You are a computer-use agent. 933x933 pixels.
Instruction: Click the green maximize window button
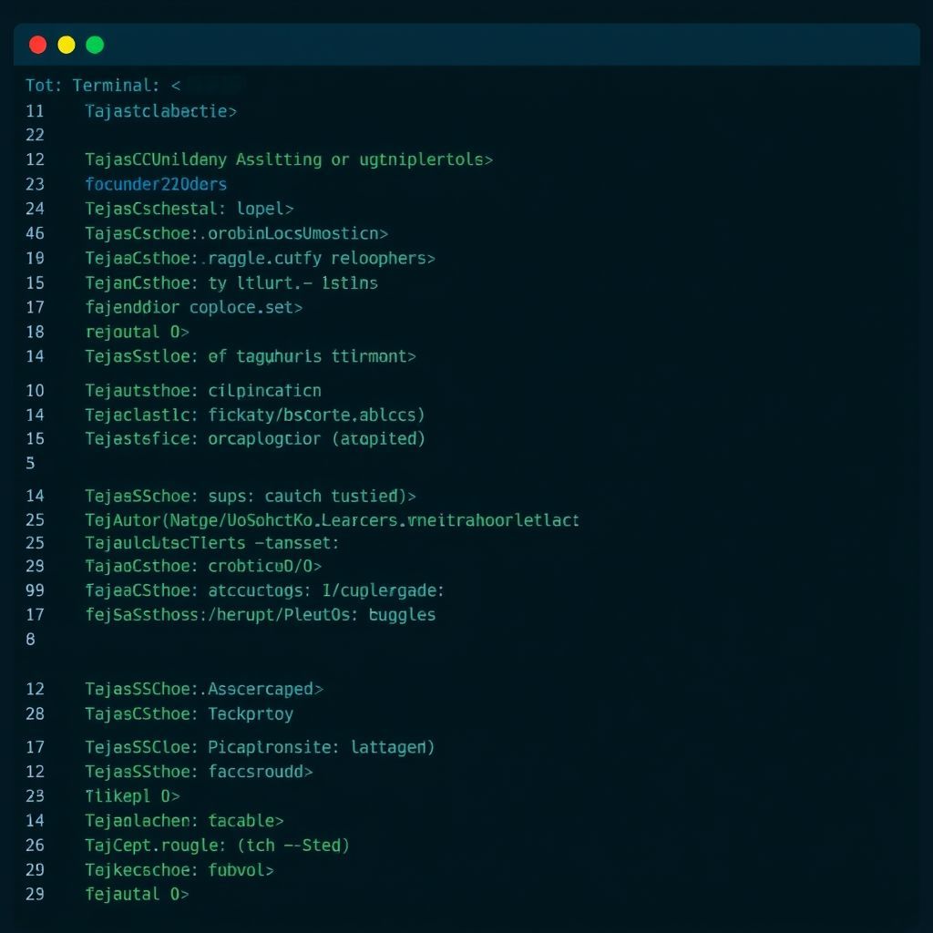tap(95, 45)
